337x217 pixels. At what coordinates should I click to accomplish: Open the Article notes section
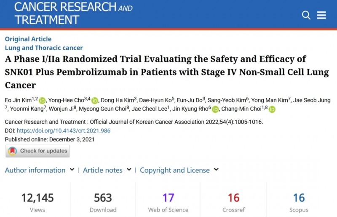click(102, 170)
